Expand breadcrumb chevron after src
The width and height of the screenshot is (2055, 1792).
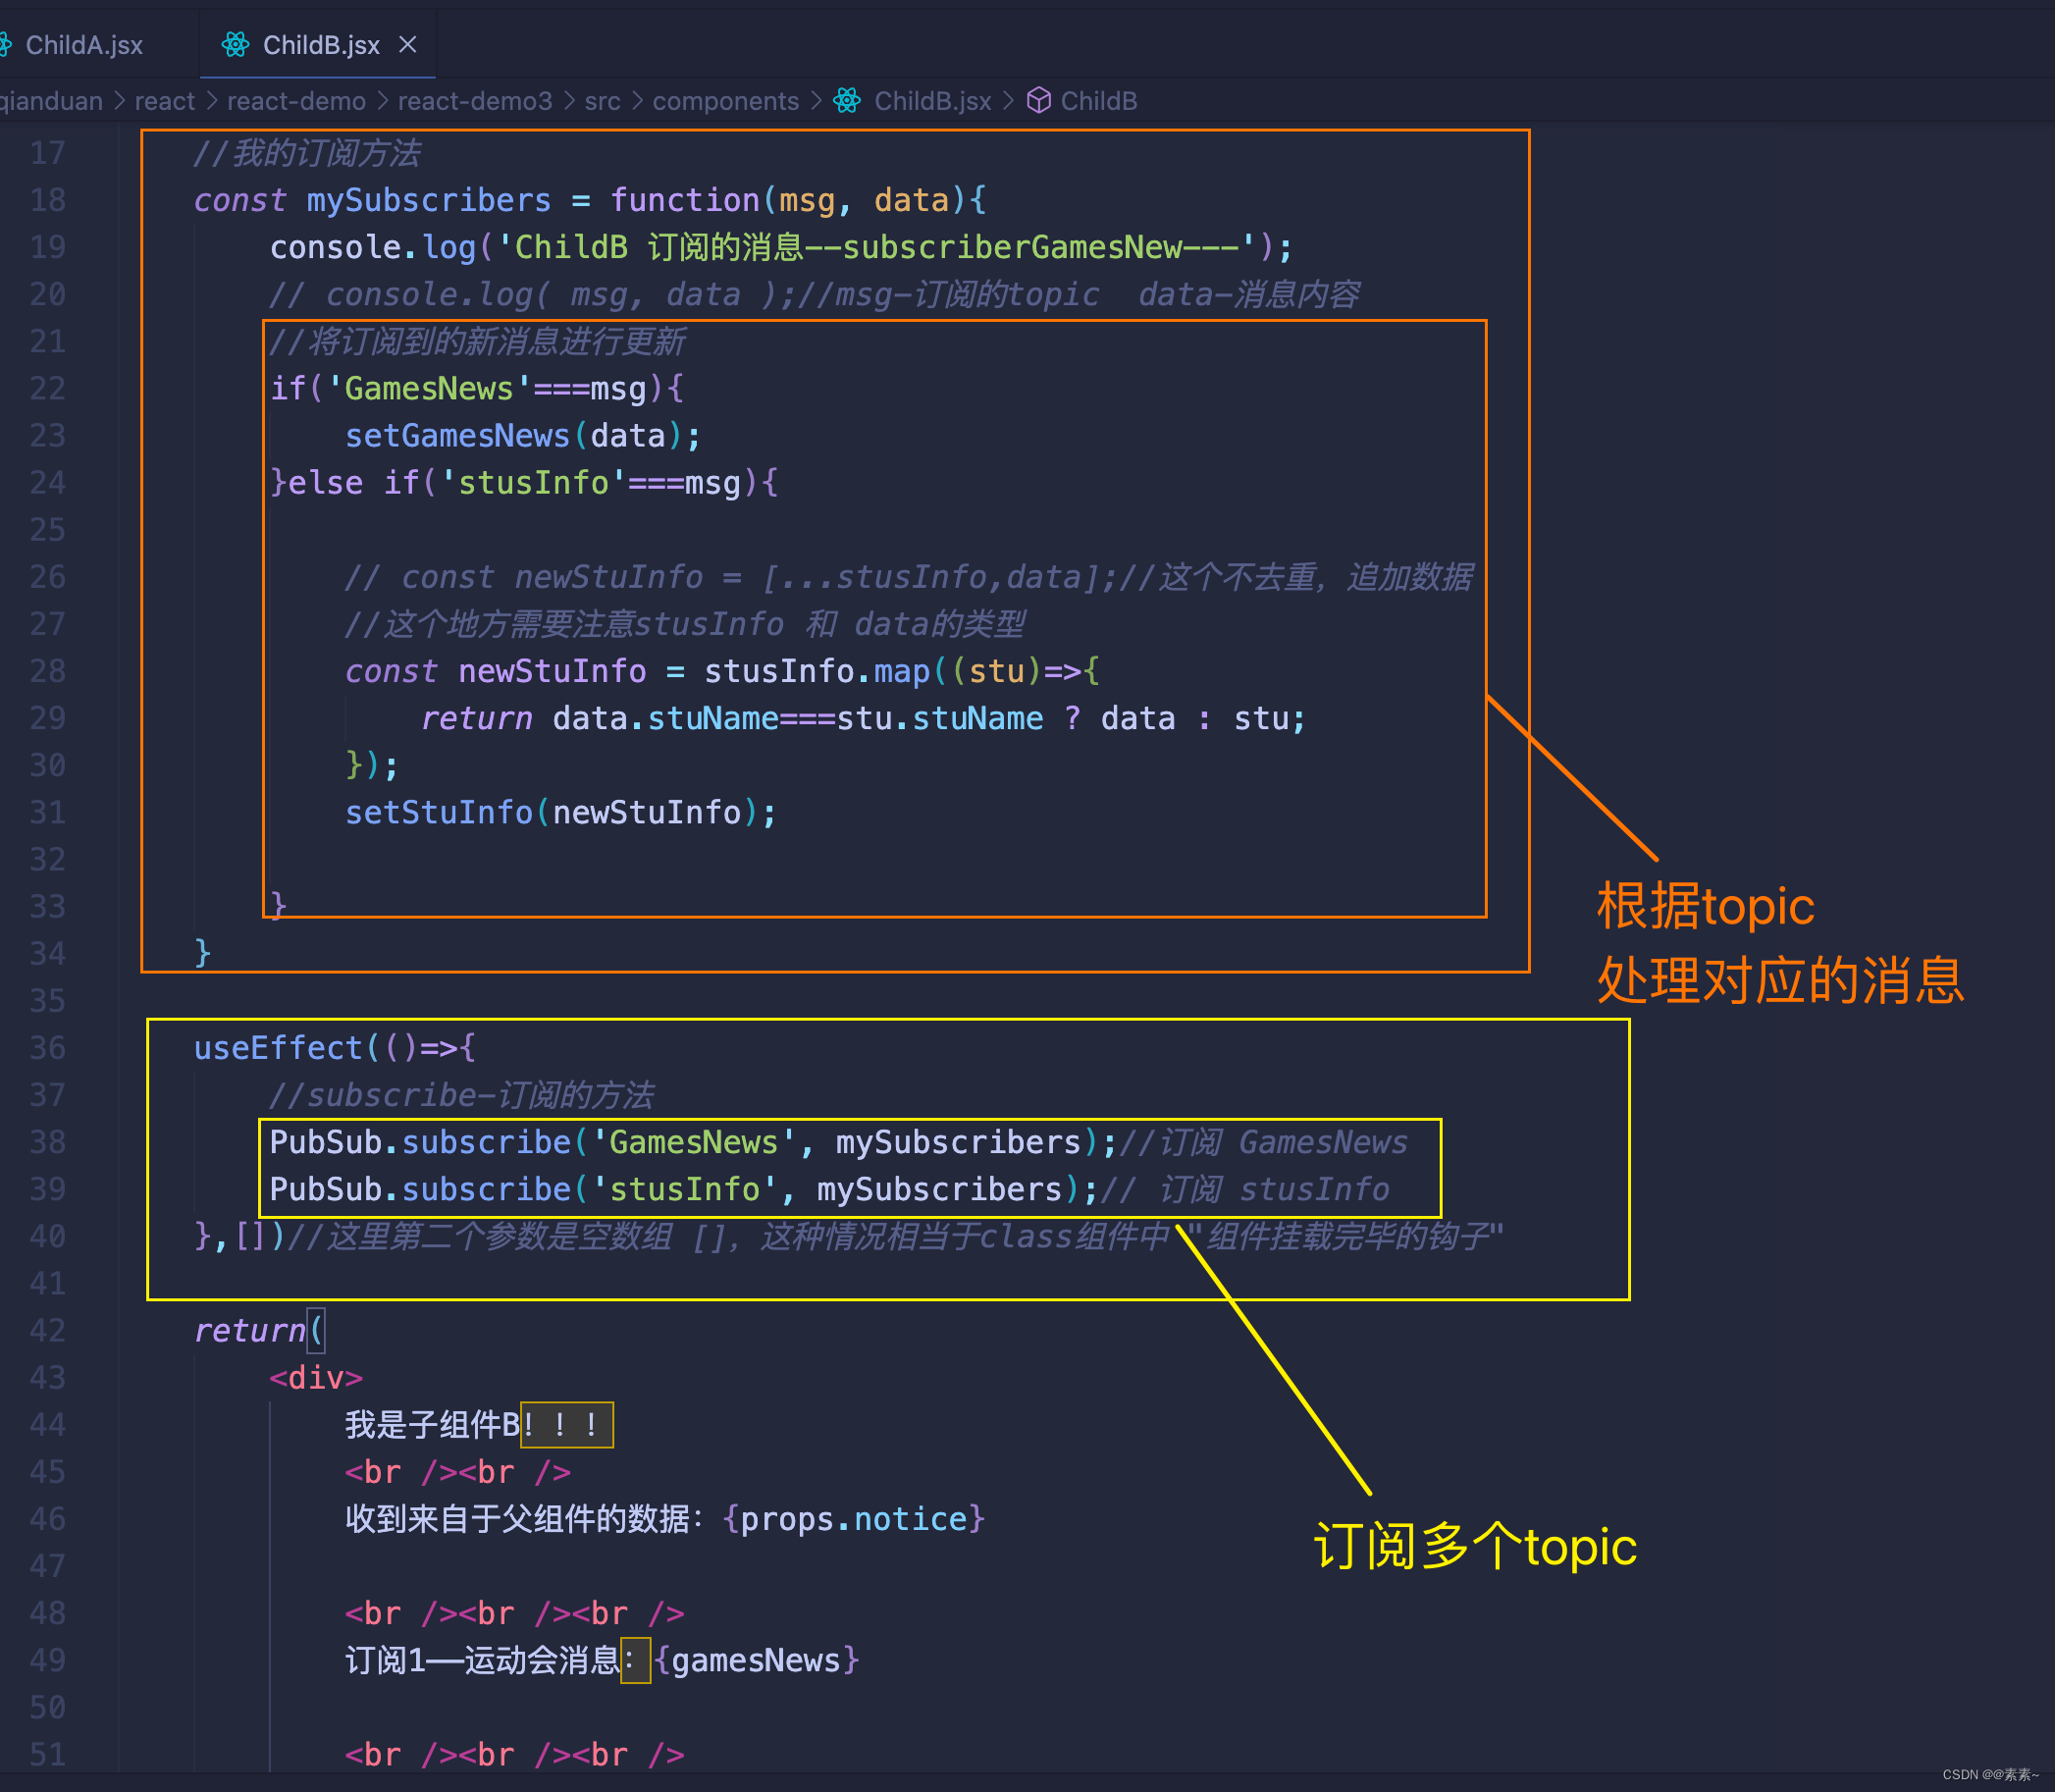637,101
